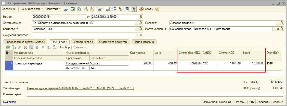The image size is (287, 106).
Task: Open the Операция dropdown menu
Action: 9,9
